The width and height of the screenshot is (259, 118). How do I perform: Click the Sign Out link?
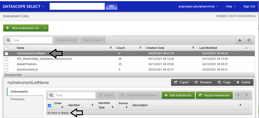tap(249, 6)
